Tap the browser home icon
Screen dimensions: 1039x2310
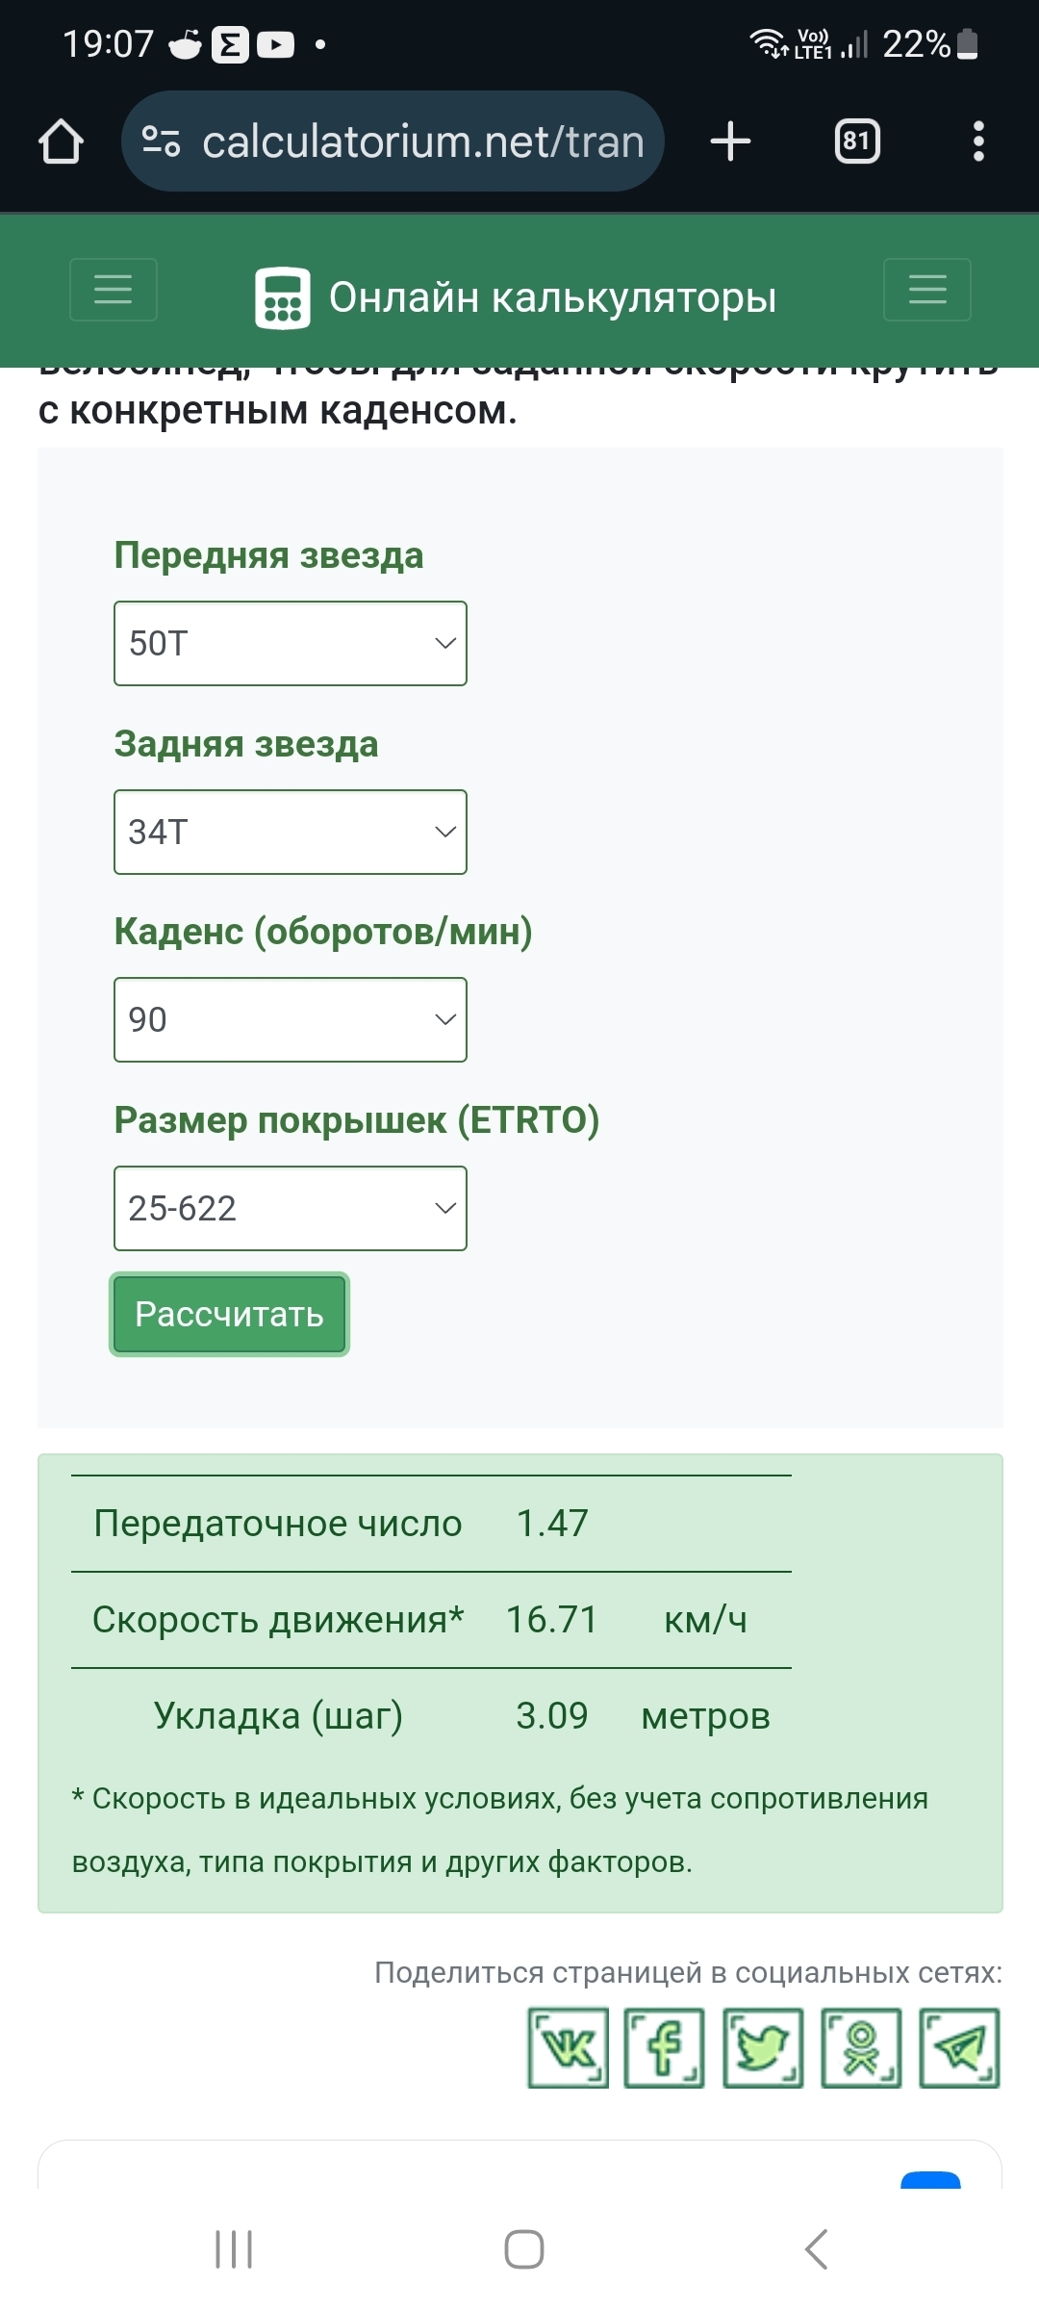click(61, 141)
